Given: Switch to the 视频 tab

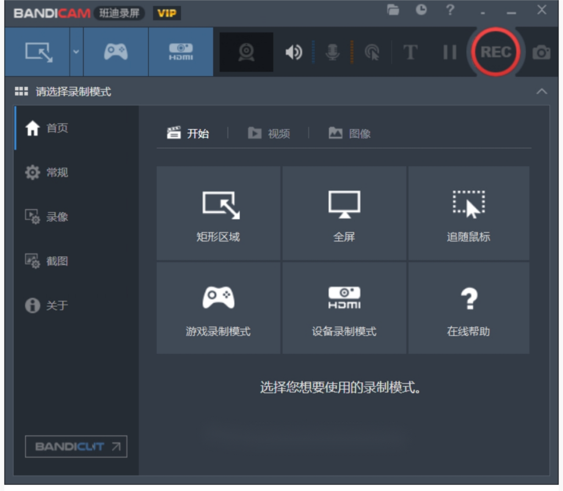Looking at the screenshot, I should pyautogui.click(x=269, y=134).
